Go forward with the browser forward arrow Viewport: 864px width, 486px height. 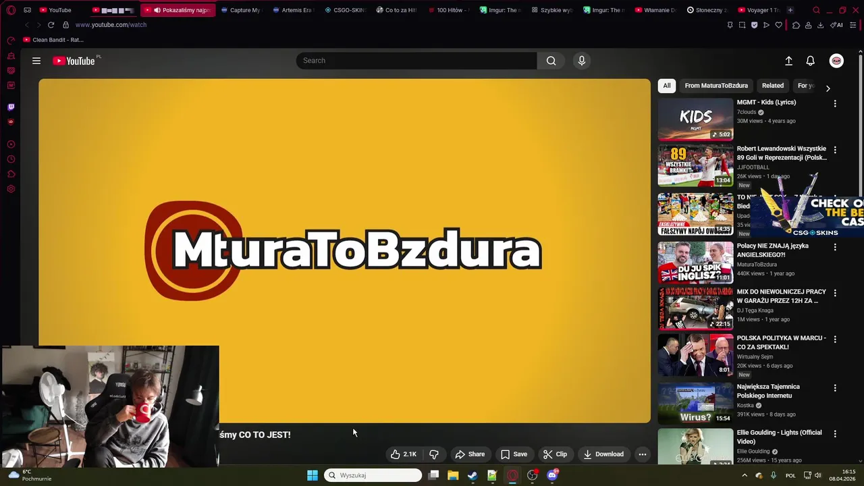[x=38, y=25]
